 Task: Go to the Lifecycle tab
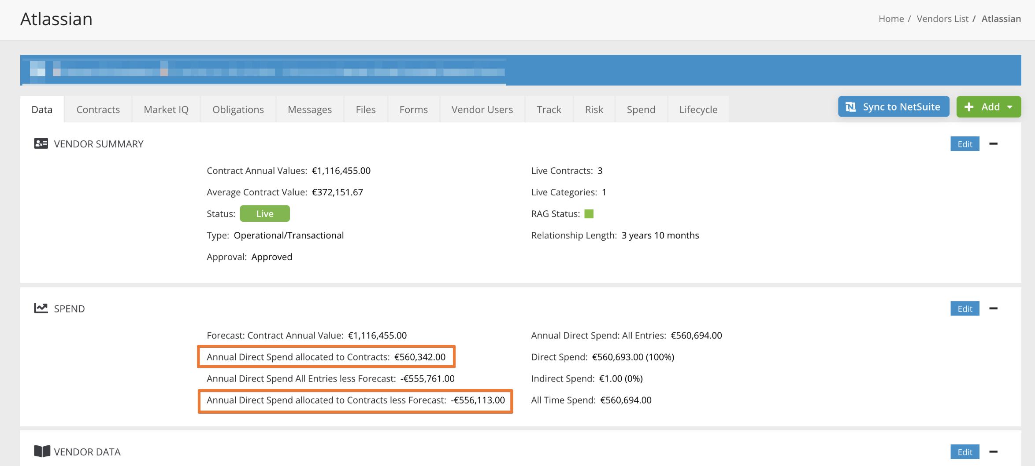(698, 109)
